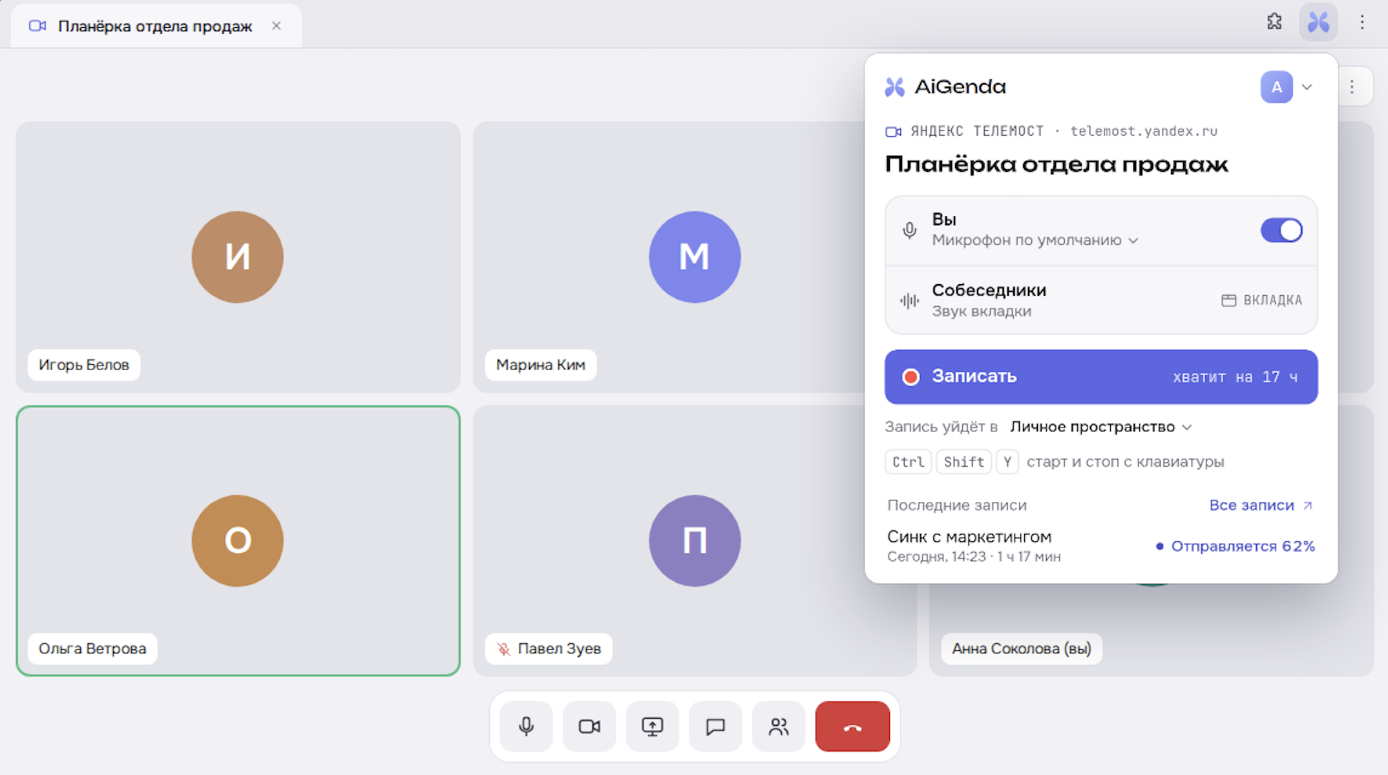The height and width of the screenshot is (775, 1388).
Task: Click the muted mic icon by Павел Зуев
Action: pyautogui.click(x=503, y=649)
